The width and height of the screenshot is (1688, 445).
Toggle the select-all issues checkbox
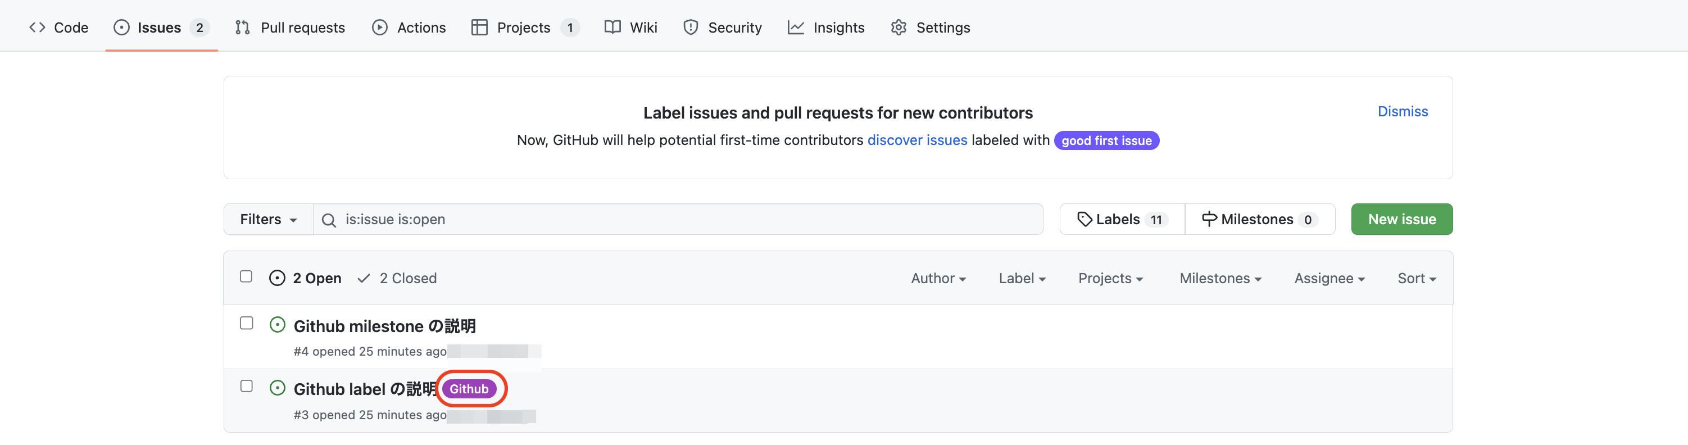click(246, 276)
